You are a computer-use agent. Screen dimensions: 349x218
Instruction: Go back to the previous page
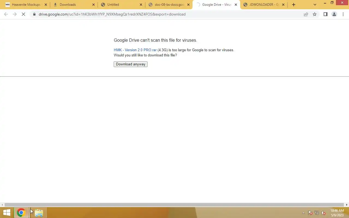(x=6, y=14)
